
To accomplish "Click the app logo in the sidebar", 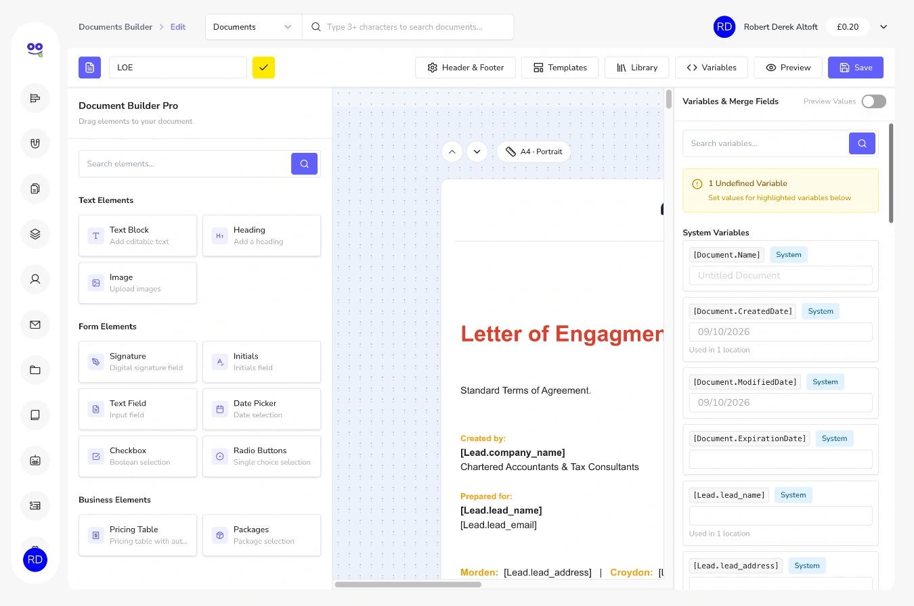I will point(35,49).
